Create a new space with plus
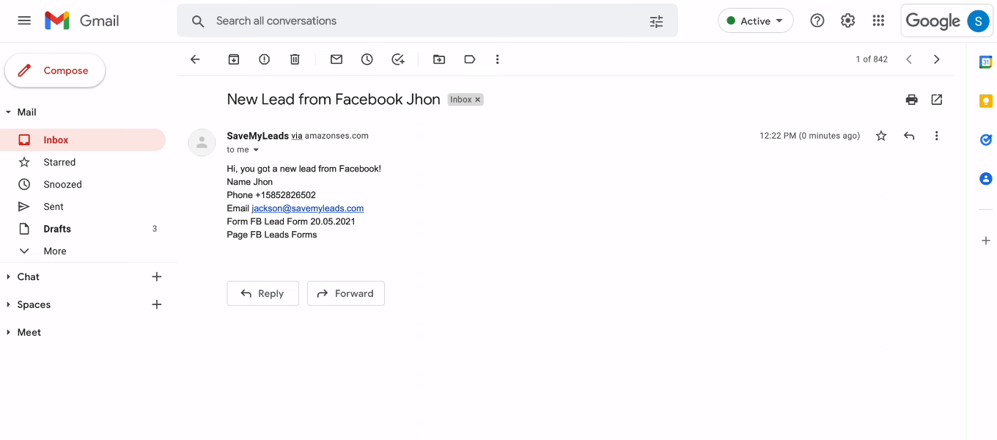 pyautogui.click(x=156, y=304)
